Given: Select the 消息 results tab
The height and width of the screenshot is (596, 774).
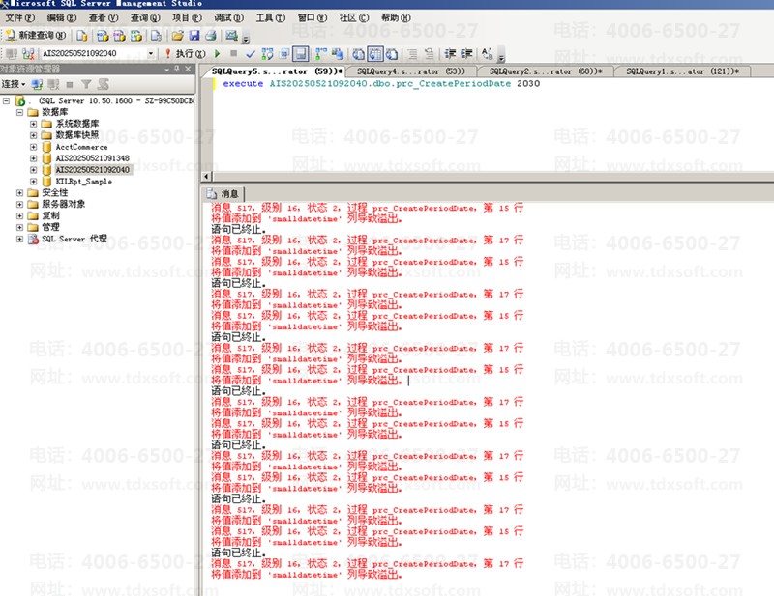Looking at the screenshot, I should coord(228,194).
